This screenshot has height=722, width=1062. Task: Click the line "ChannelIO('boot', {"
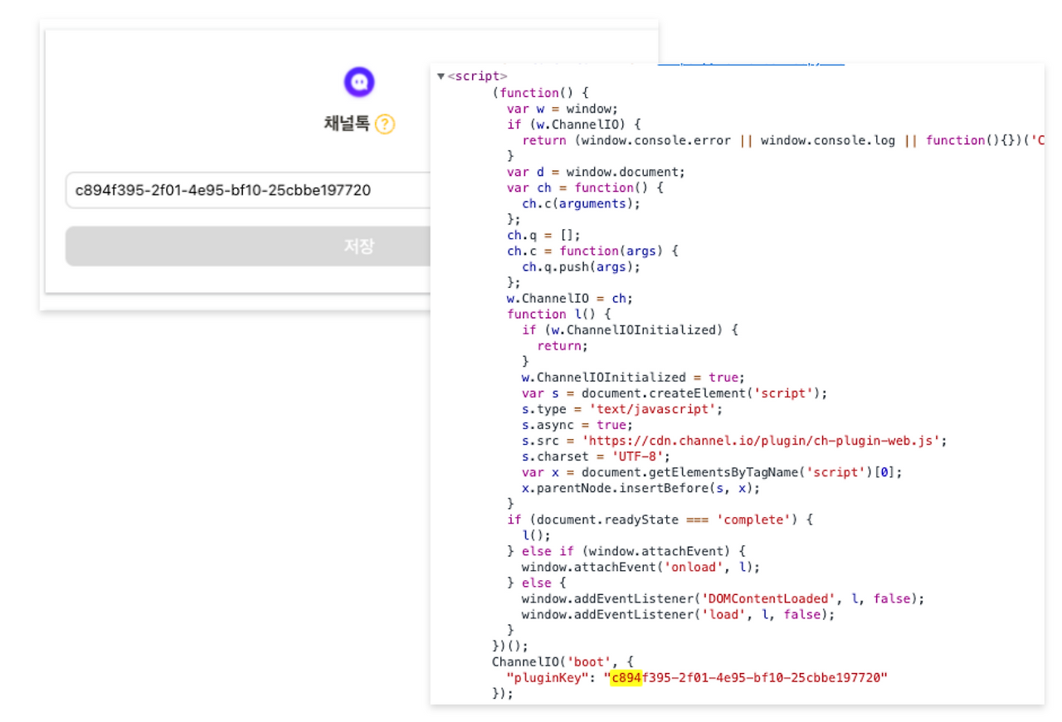[563, 662]
